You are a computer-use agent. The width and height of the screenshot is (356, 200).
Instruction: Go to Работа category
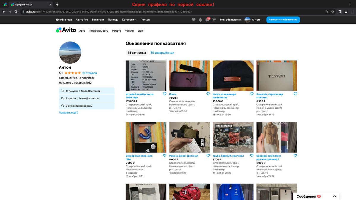click(x=117, y=31)
